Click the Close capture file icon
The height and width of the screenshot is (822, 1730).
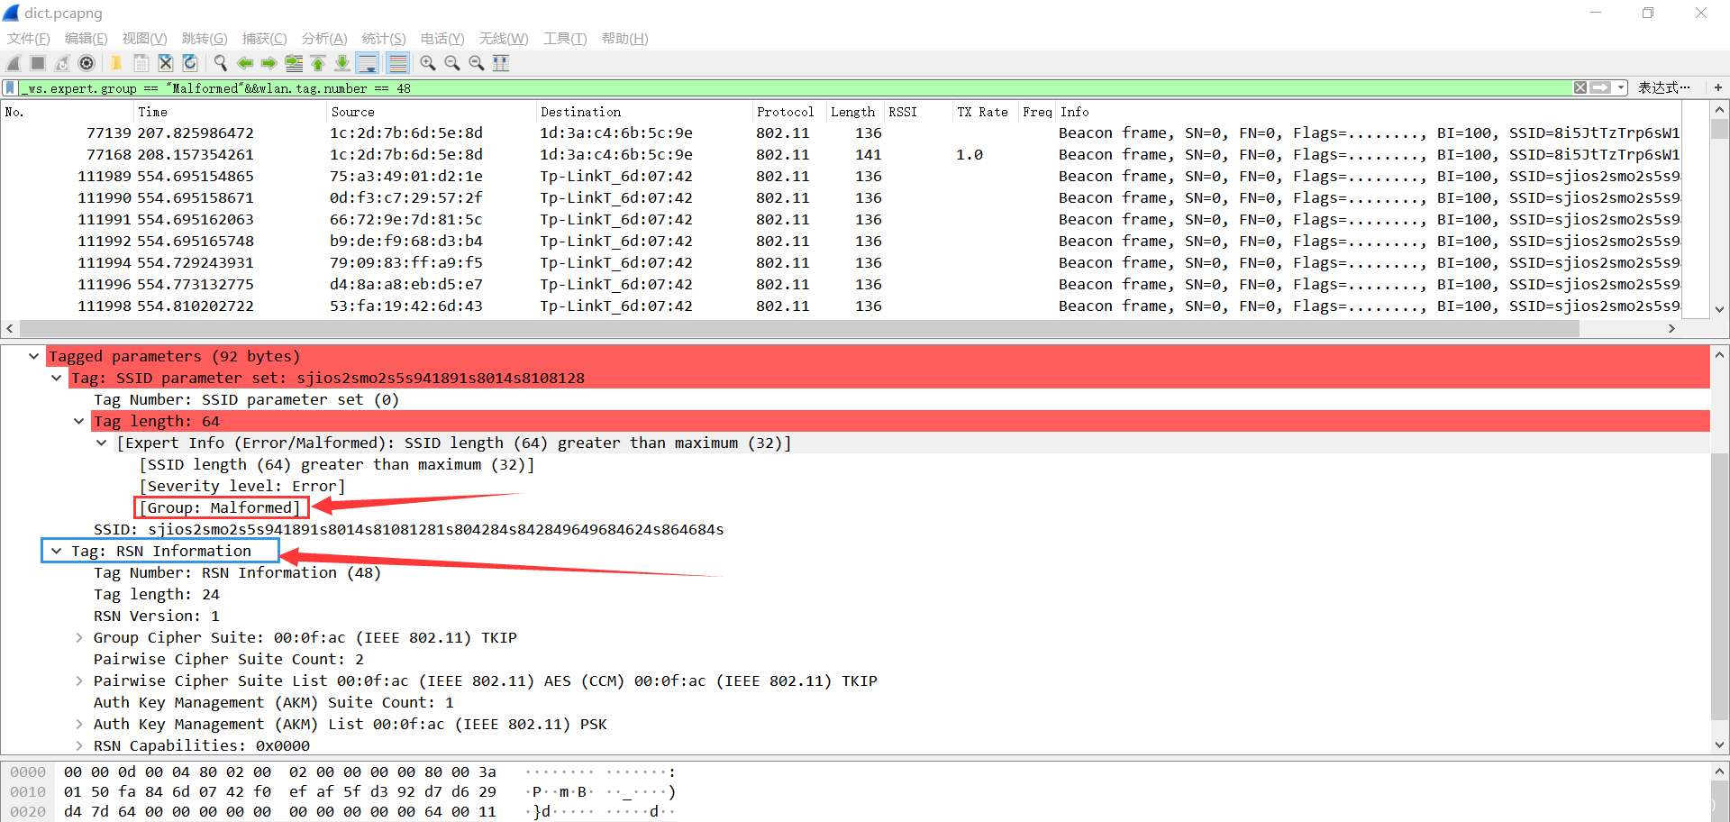(166, 63)
